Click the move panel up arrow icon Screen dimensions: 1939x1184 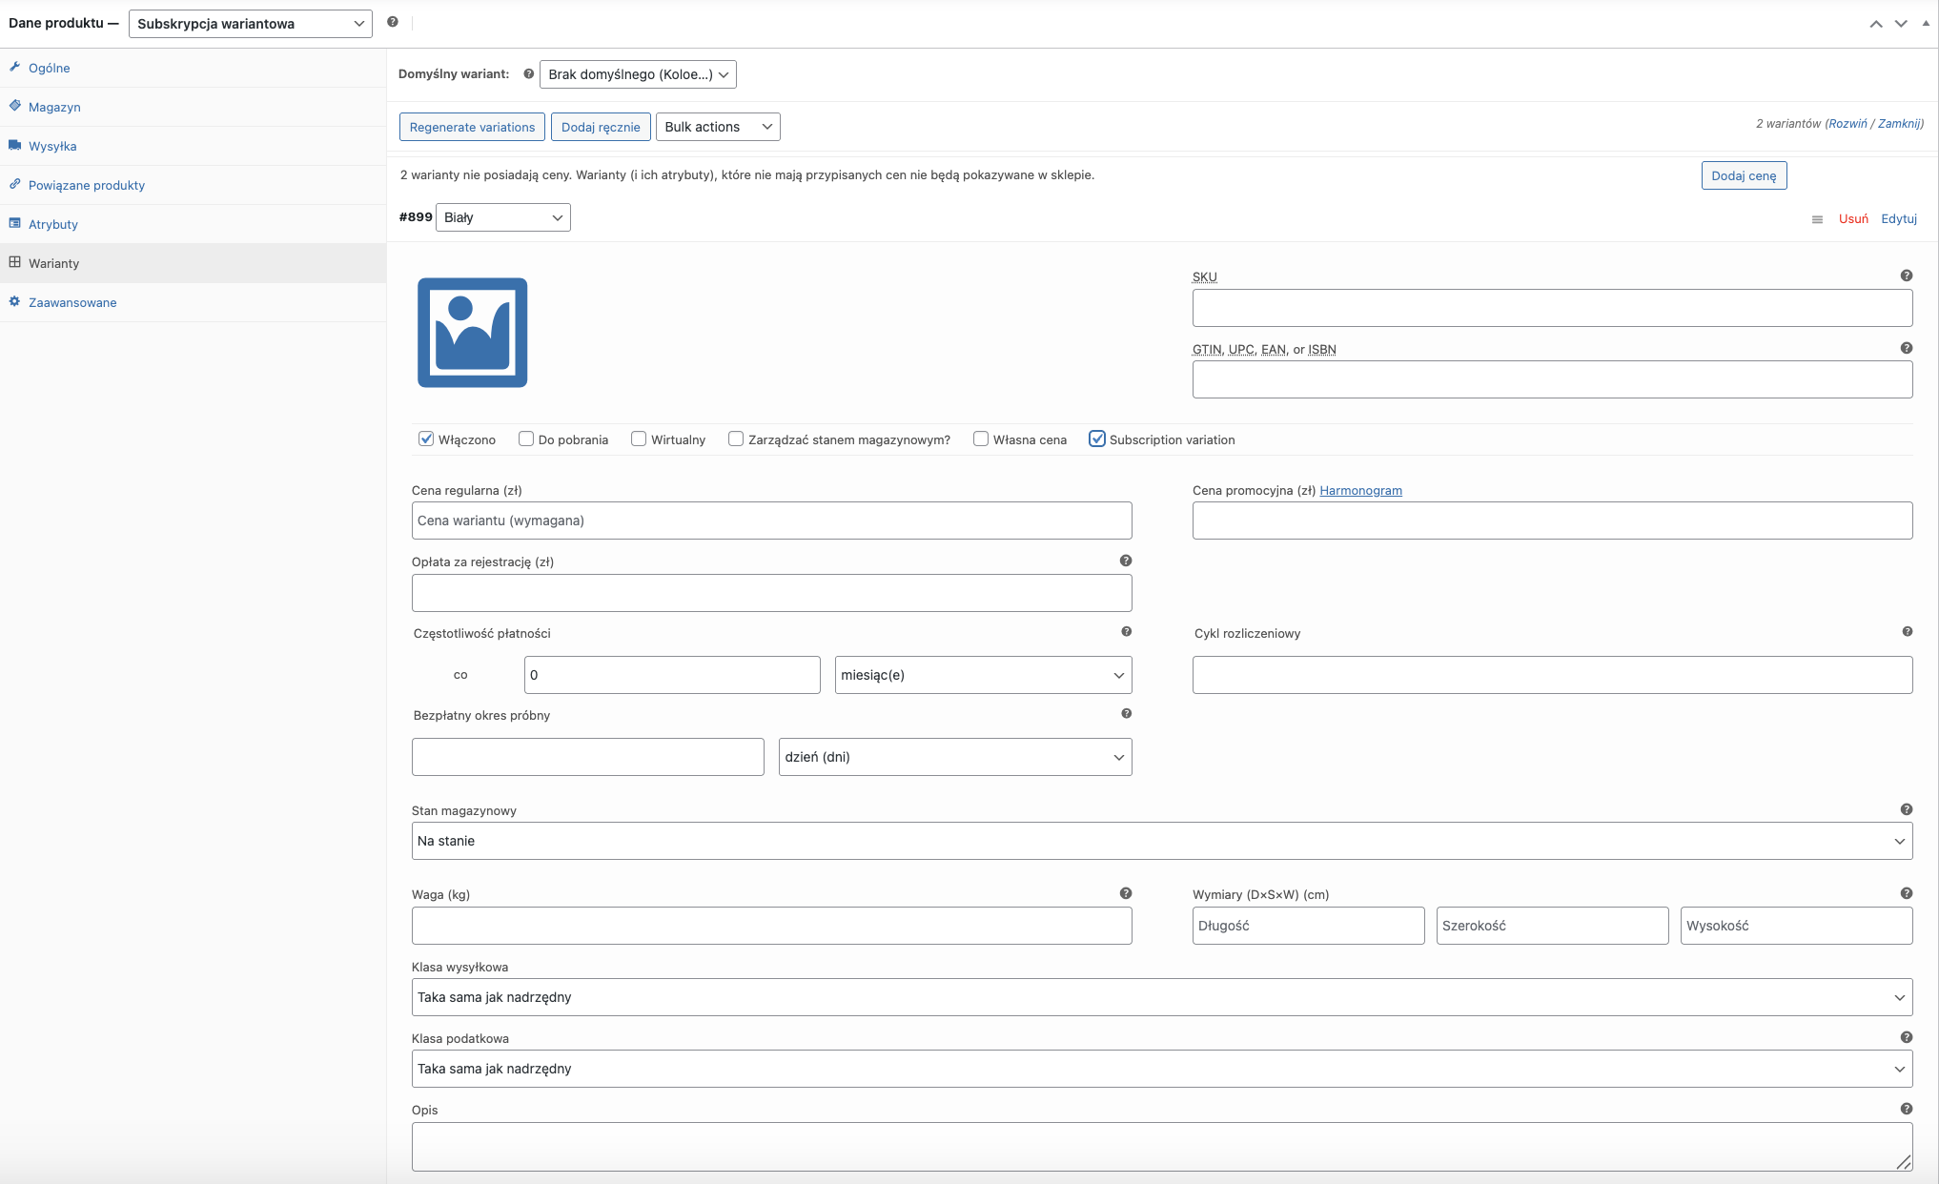(1875, 24)
